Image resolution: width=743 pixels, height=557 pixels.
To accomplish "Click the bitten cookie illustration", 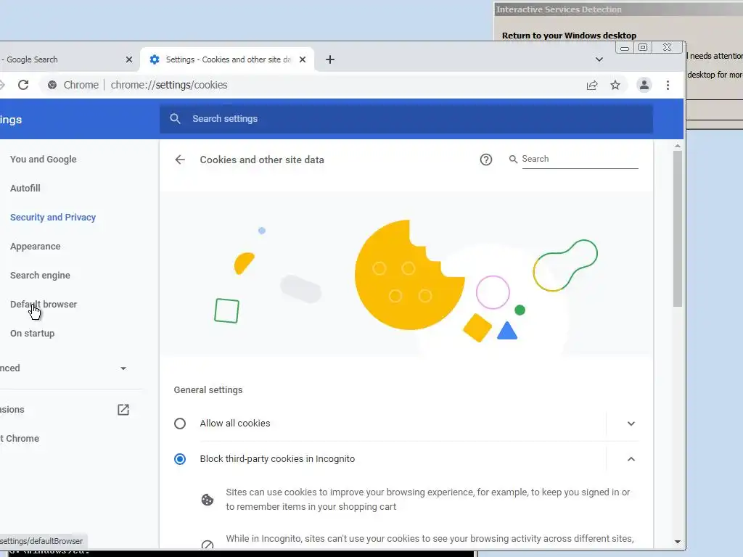I will click(x=409, y=275).
